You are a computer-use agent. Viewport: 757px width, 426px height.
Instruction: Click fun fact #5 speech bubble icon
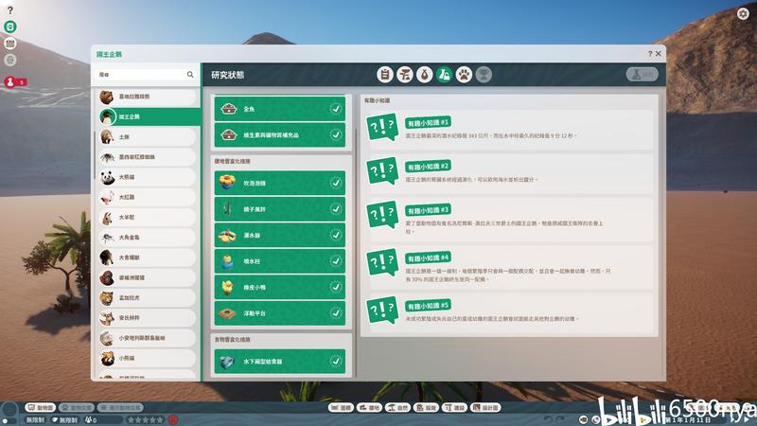[x=382, y=311]
